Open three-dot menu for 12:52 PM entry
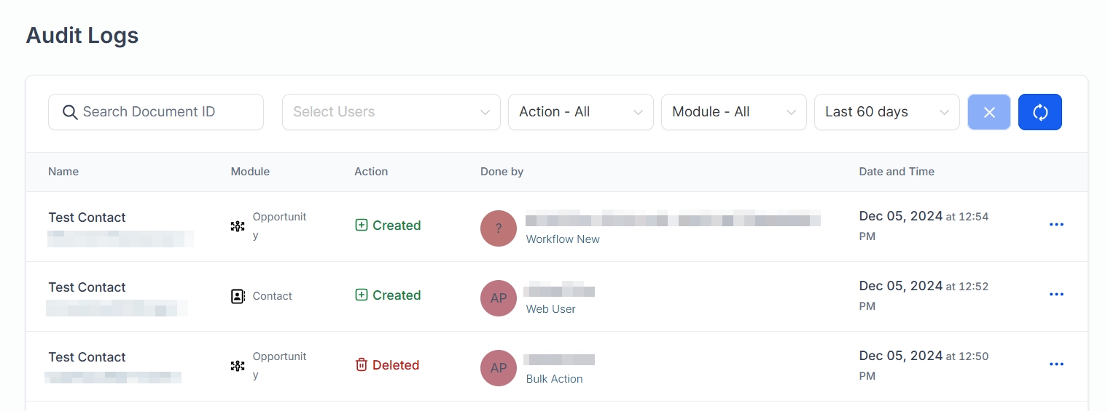The height and width of the screenshot is (411, 1108). 1056,295
